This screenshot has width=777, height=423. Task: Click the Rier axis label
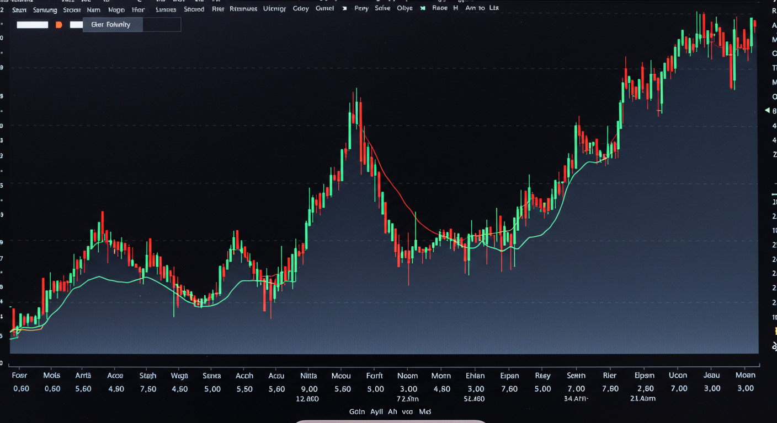[610, 376]
